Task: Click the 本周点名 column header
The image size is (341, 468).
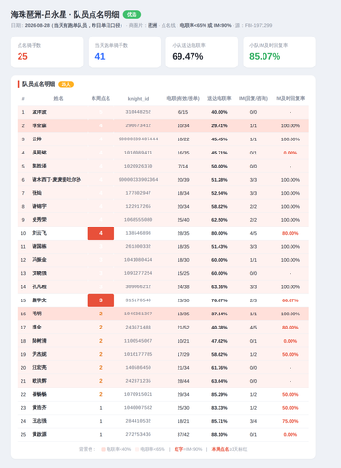Action: pos(101,99)
